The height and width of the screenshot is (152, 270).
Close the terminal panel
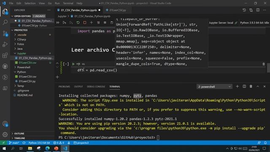[265, 87]
